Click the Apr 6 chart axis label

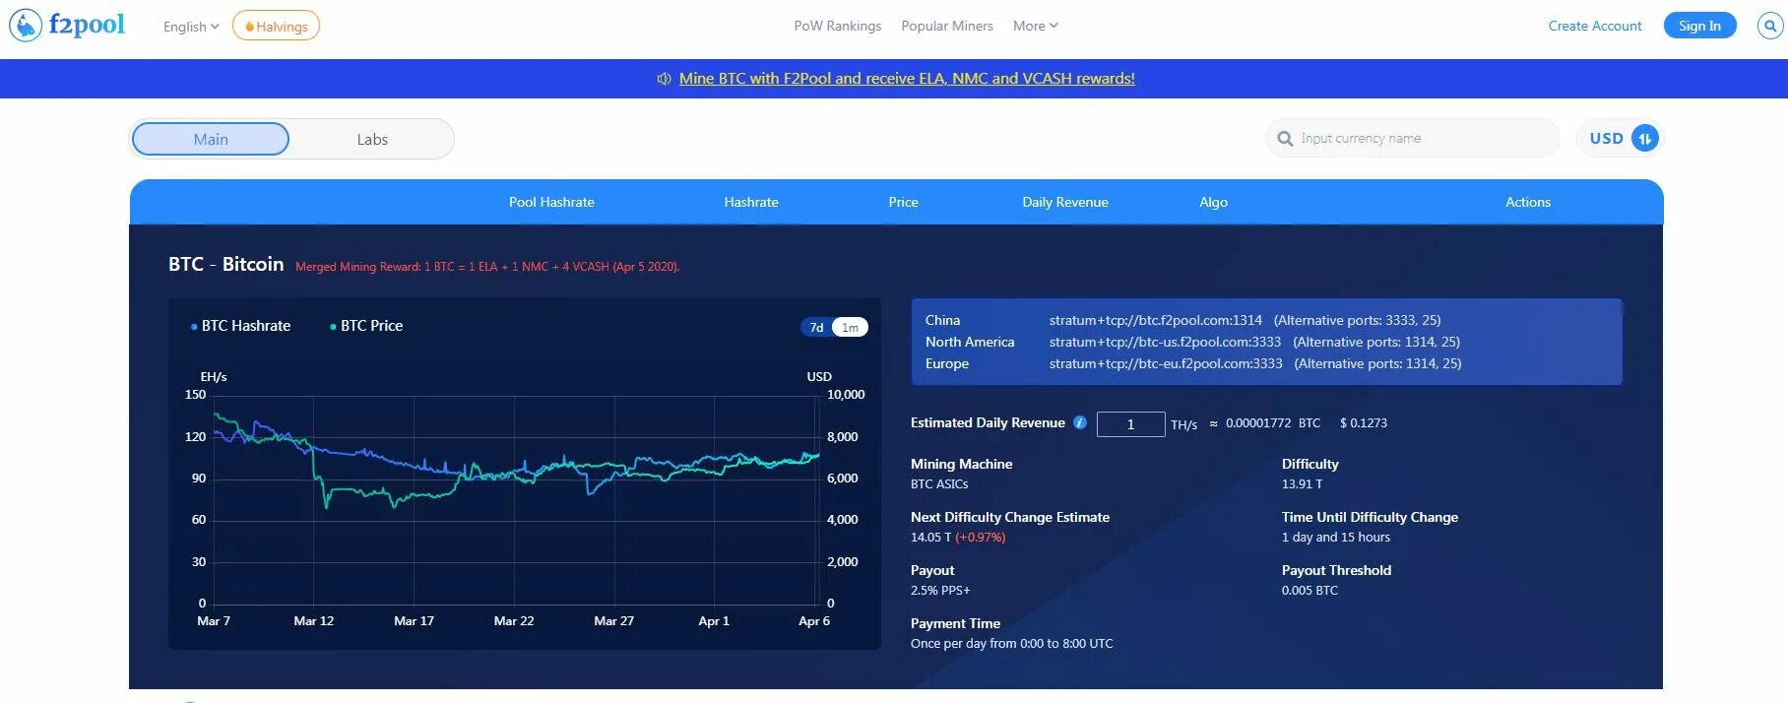click(x=814, y=621)
